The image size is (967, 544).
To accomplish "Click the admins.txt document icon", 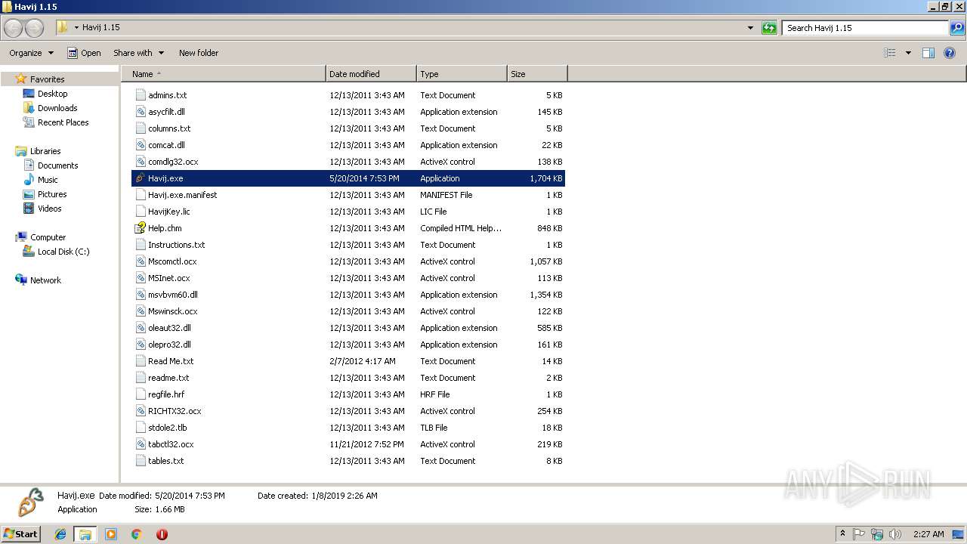I will pyautogui.click(x=140, y=95).
